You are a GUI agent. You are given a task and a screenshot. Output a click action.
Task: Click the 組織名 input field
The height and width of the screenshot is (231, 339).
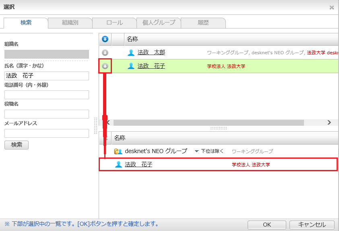click(x=47, y=54)
